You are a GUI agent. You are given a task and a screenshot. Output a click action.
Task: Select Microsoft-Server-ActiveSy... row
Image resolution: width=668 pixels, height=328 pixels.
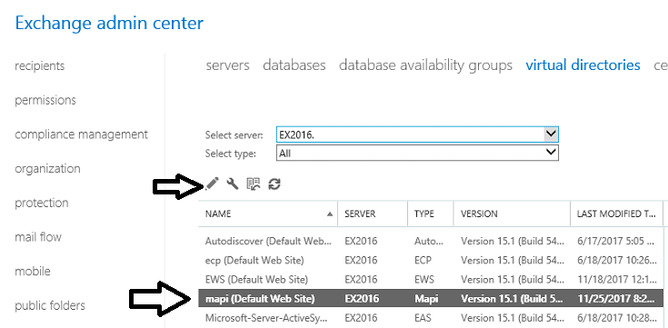431,318
